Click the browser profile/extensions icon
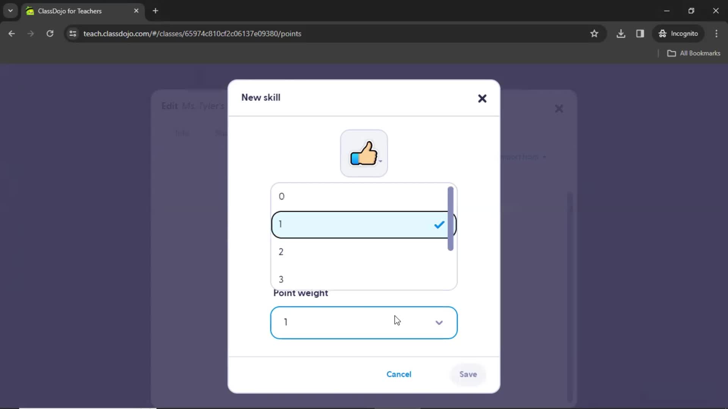 point(640,33)
